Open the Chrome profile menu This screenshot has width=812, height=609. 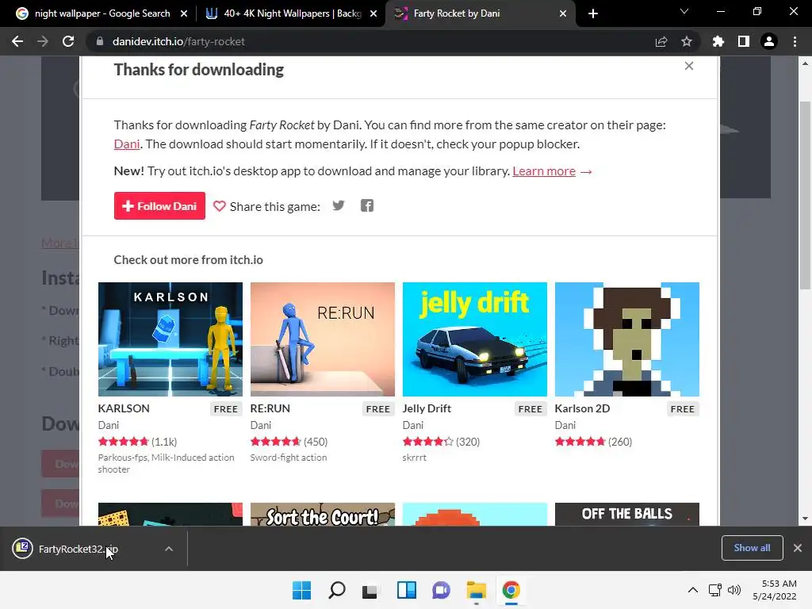769,41
